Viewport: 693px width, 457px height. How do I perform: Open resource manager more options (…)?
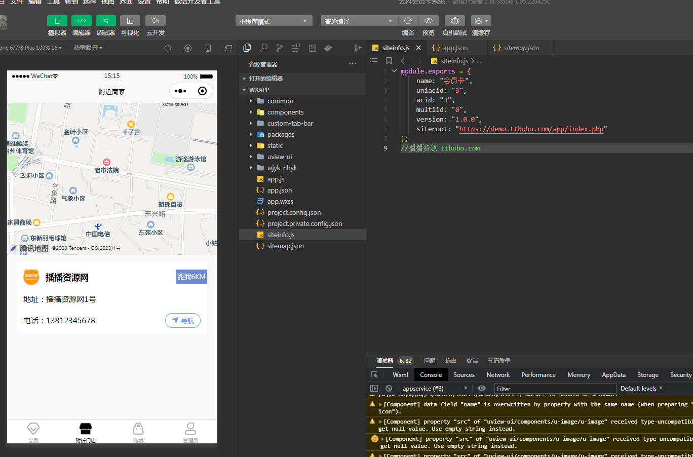tap(353, 64)
